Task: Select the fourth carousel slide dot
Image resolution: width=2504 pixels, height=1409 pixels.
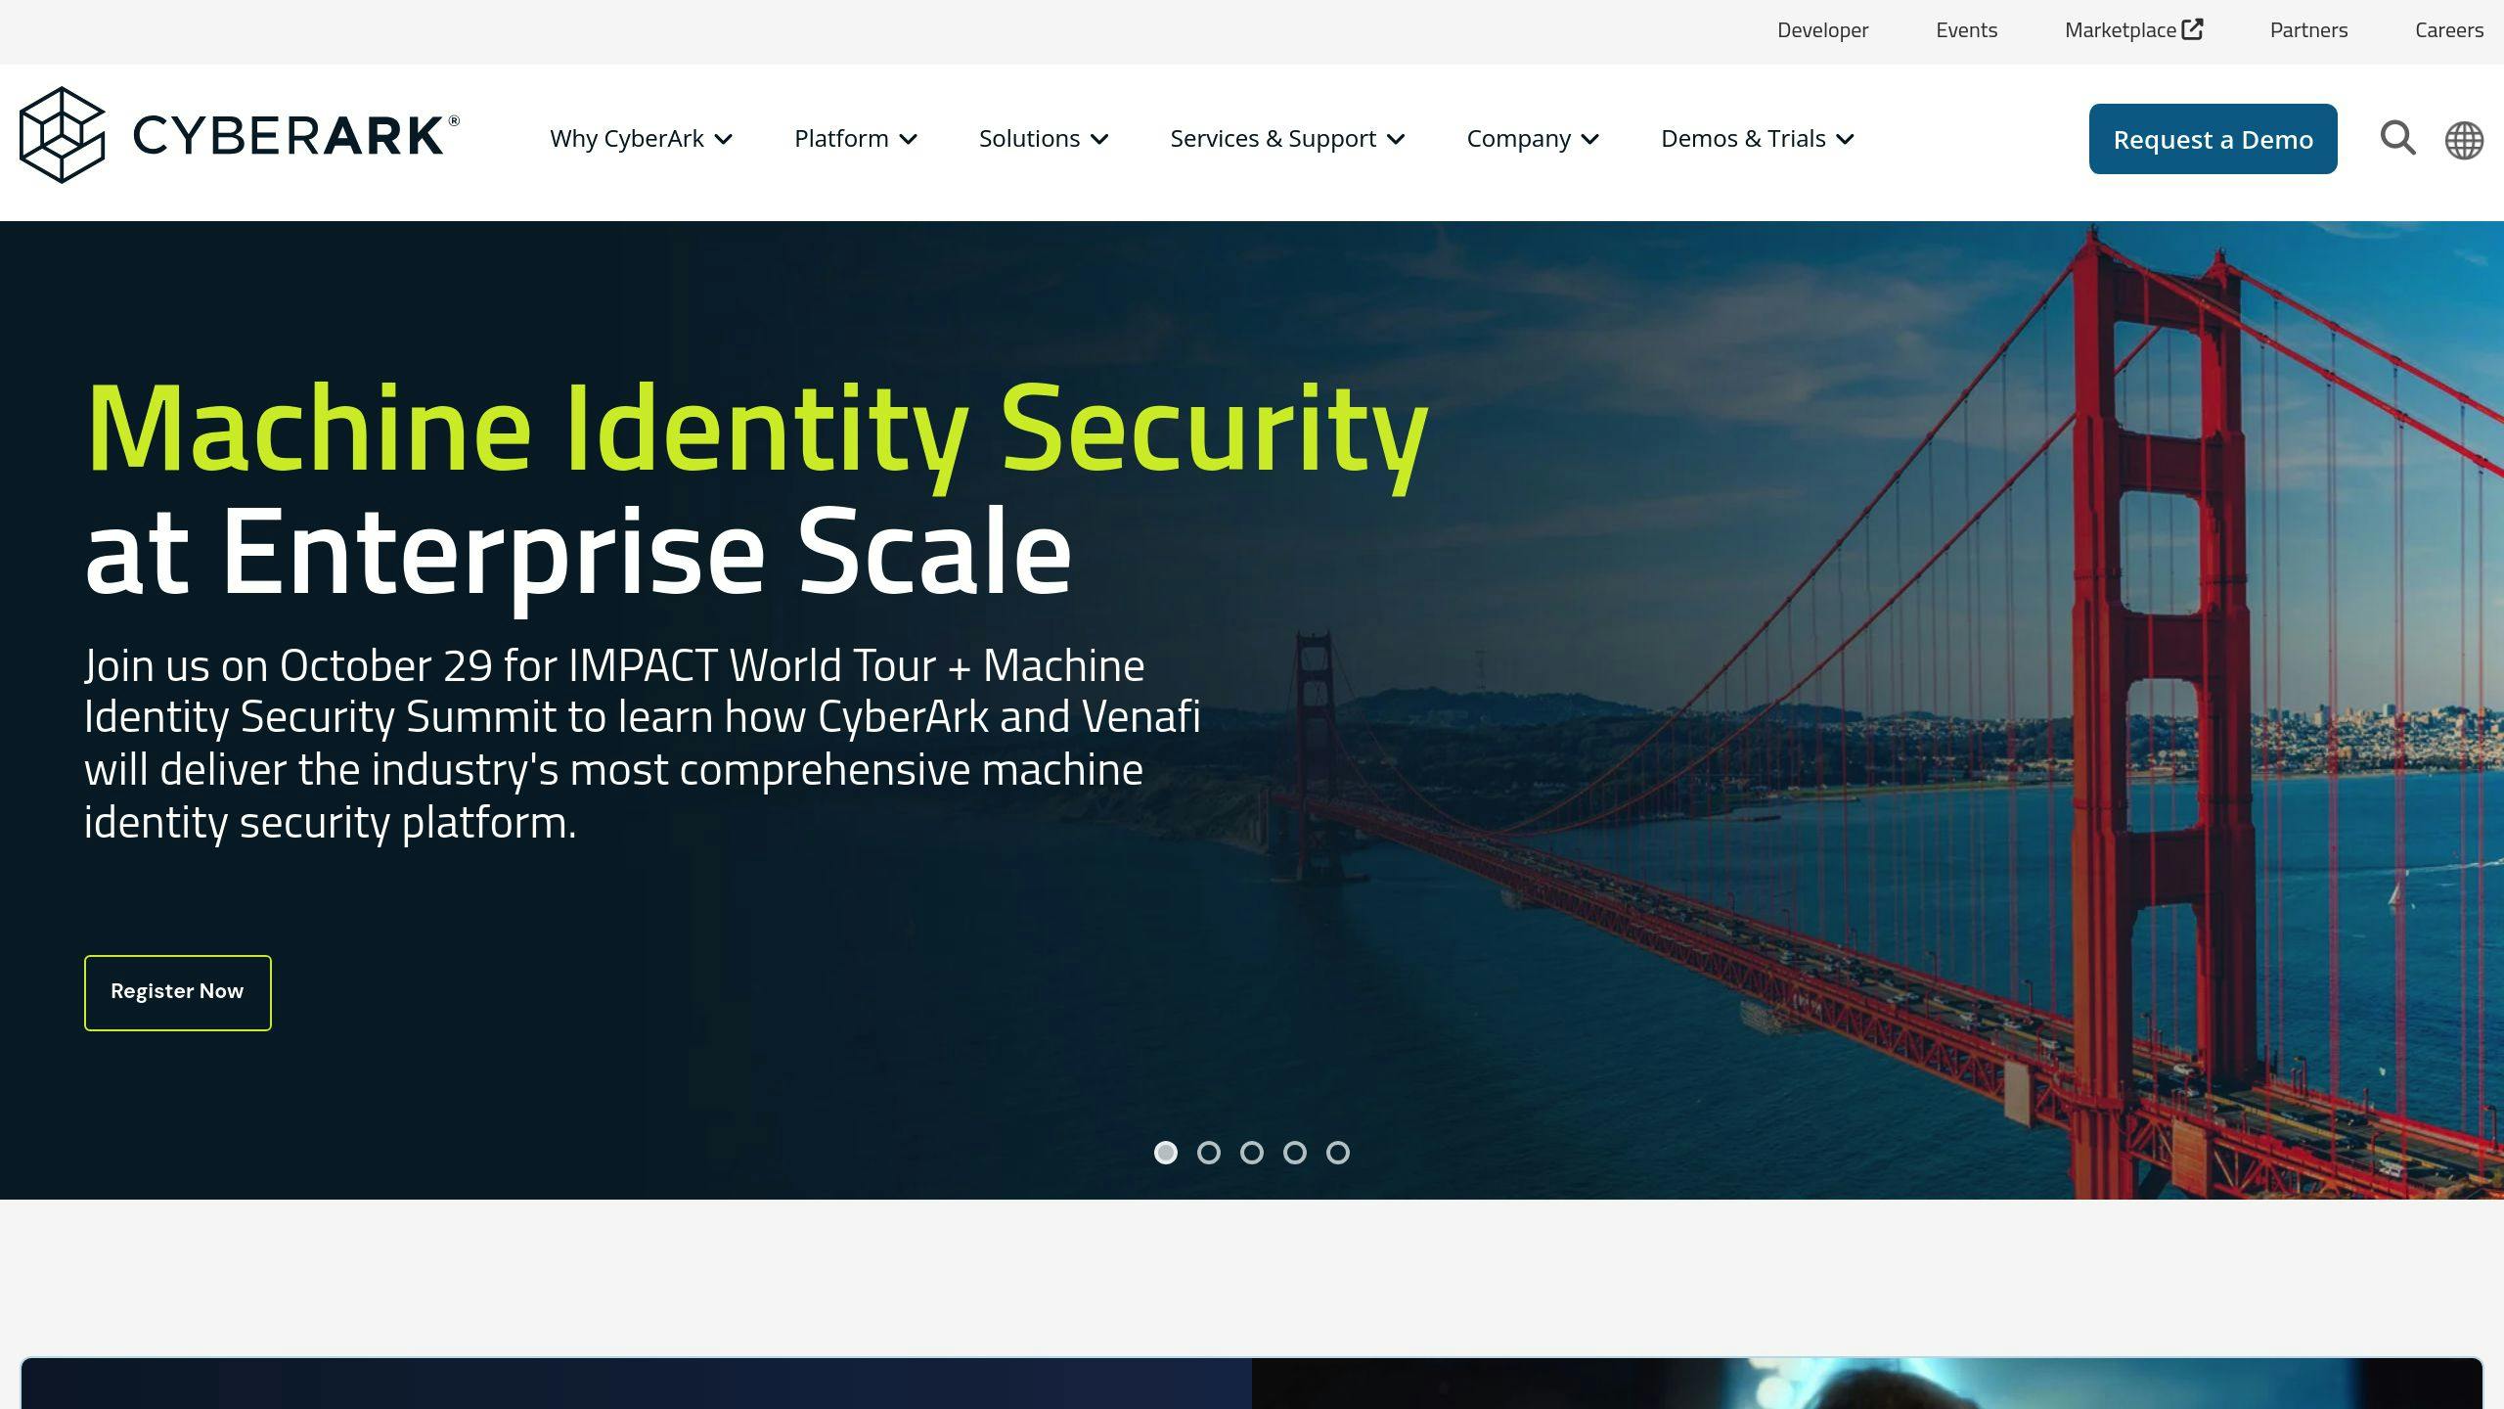Action: [x=1294, y=1153]
